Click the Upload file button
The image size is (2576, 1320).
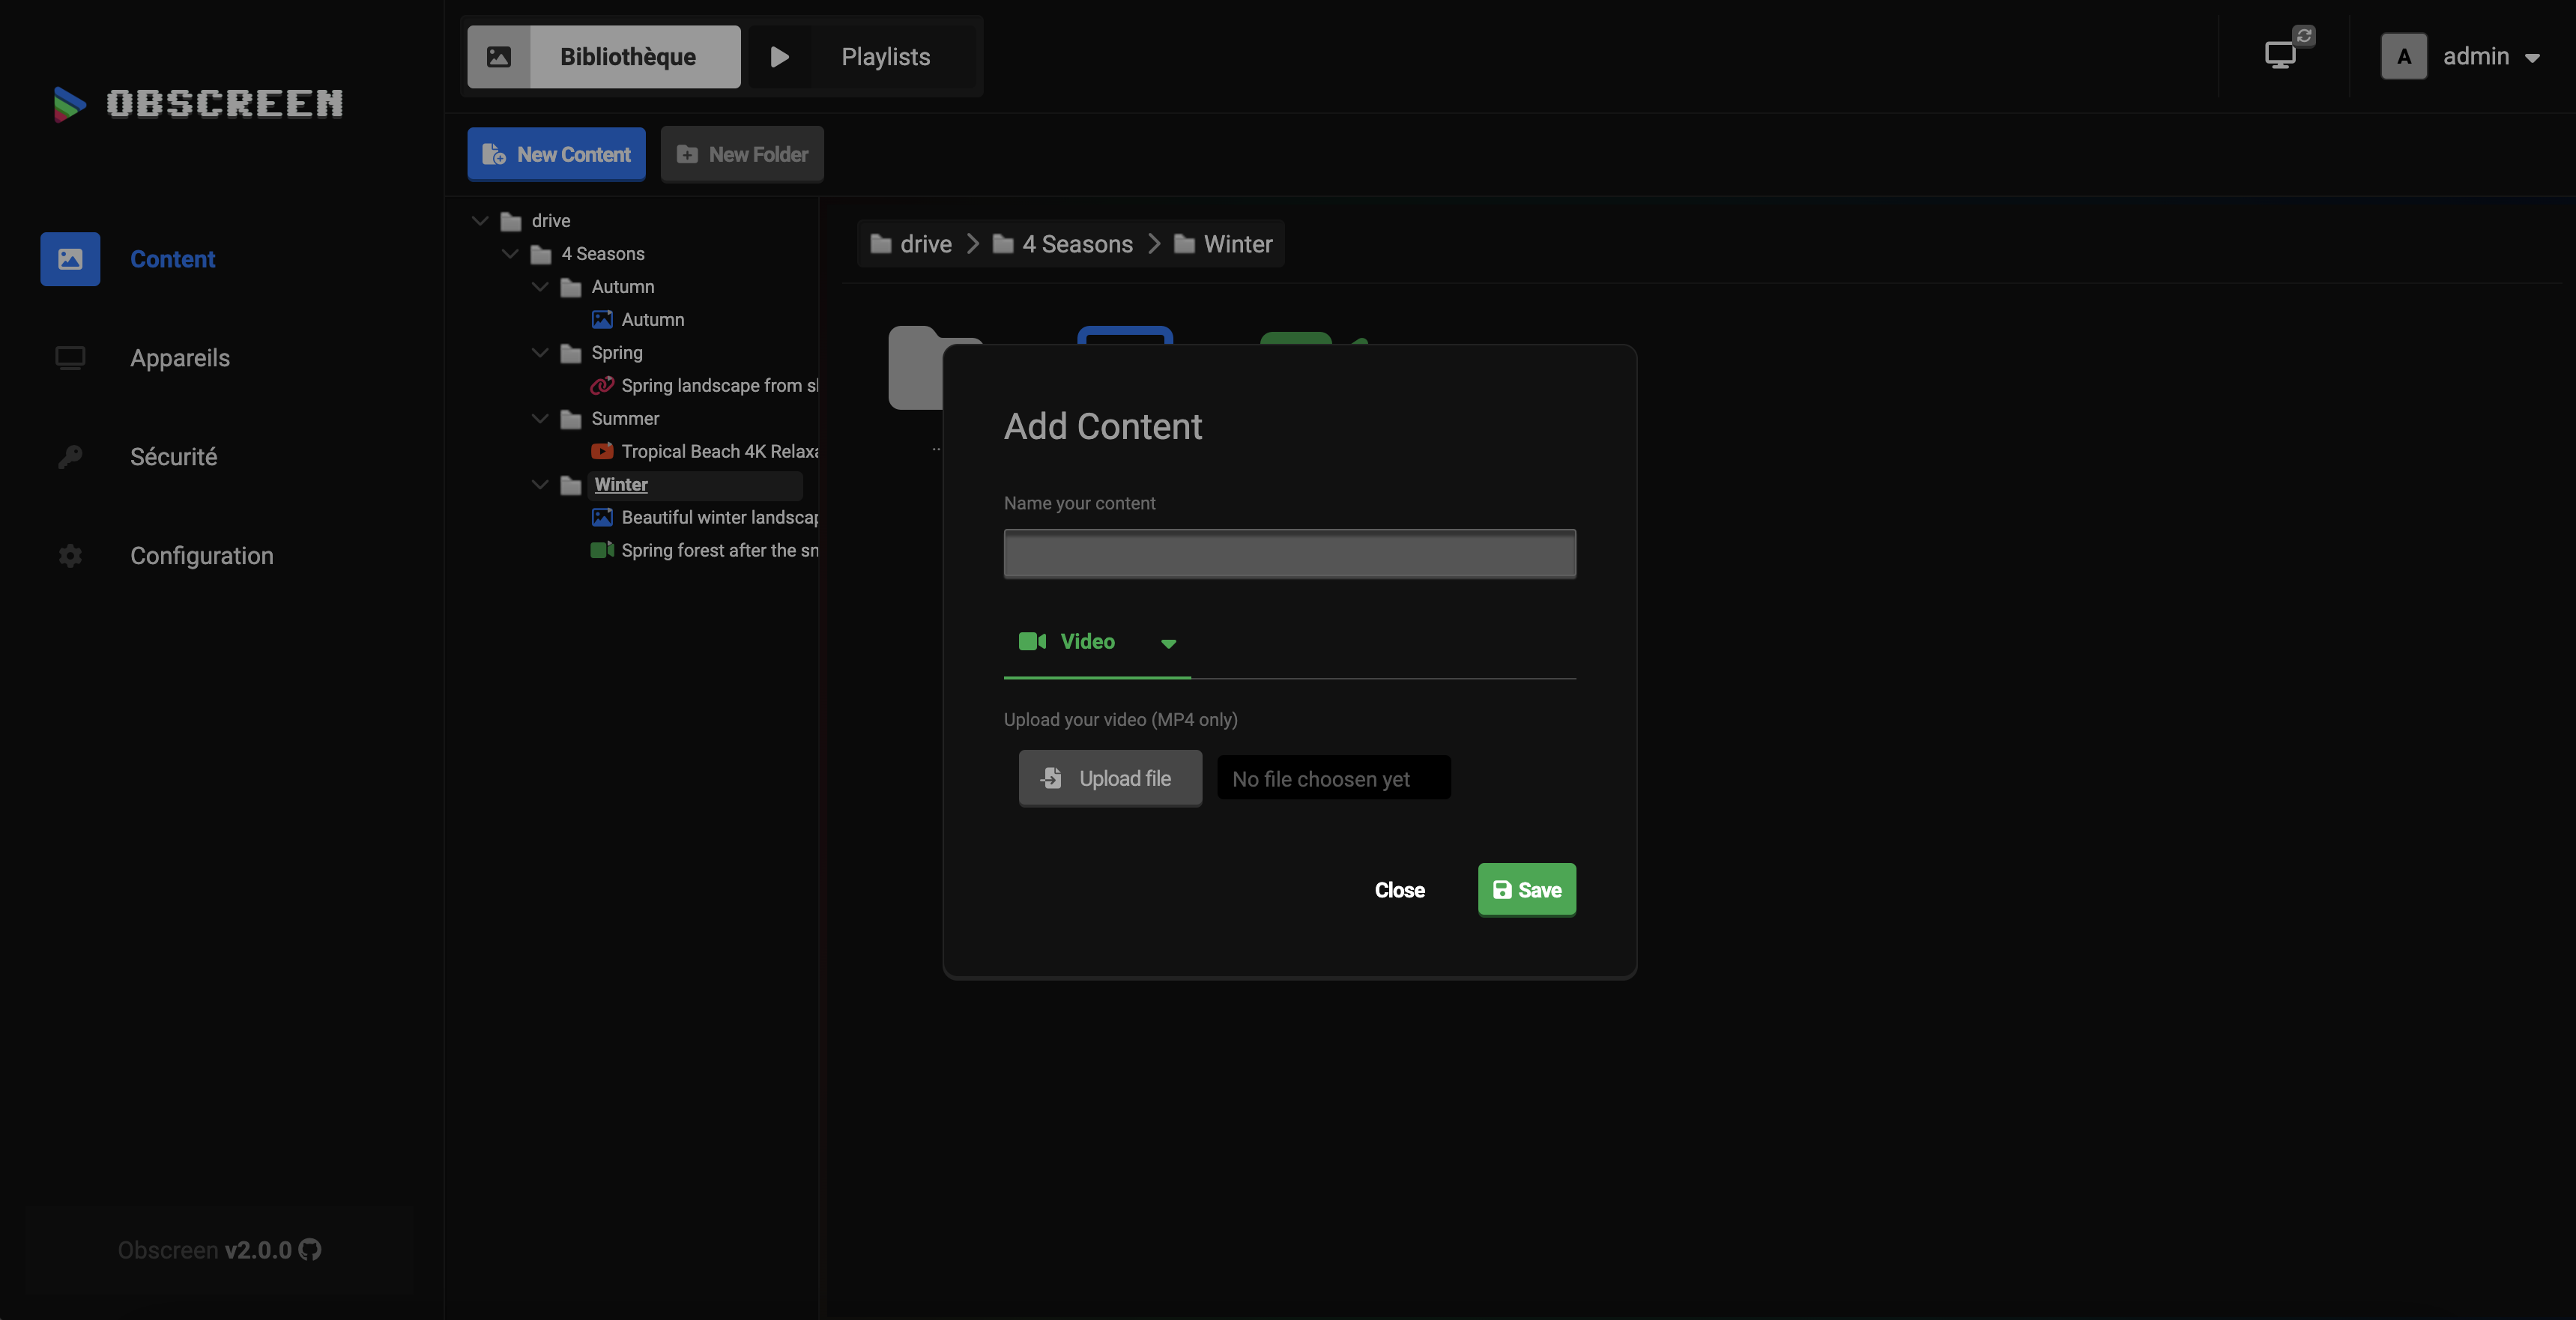click(1110, 778)
